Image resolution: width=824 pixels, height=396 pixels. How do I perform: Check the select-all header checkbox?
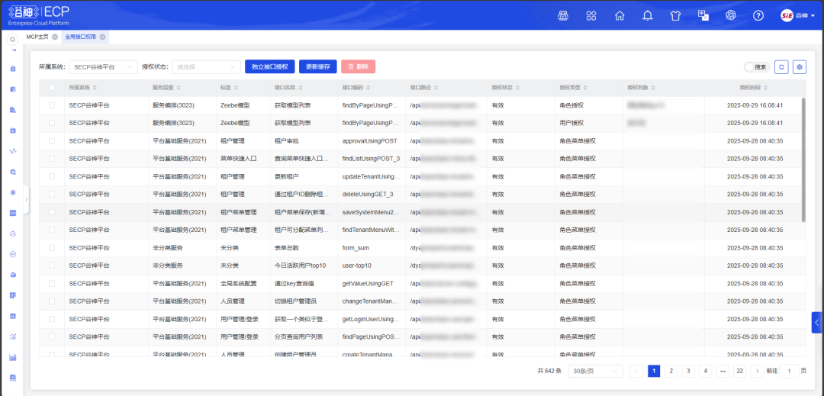tap(52, 88)
